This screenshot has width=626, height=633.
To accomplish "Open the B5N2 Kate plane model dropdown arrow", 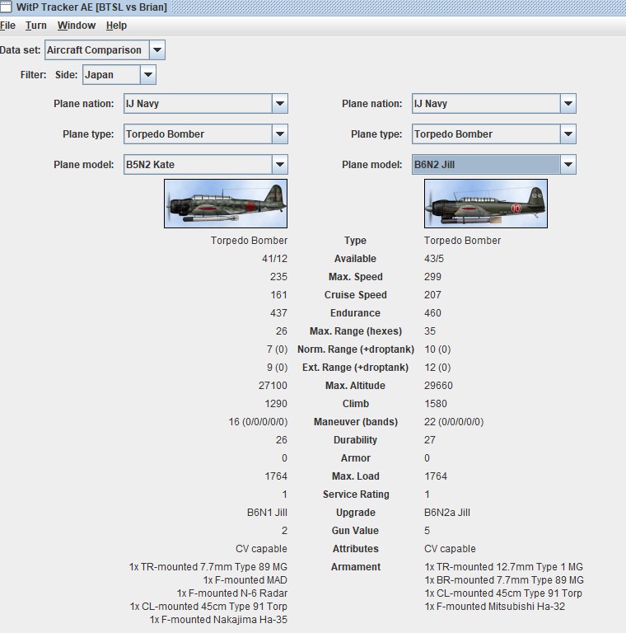I will (x=280, y=165).
